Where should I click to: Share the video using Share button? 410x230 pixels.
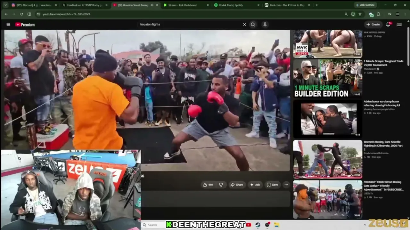tap(237, 185)
